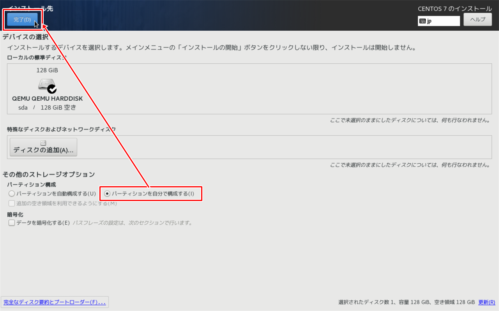Click the small disk icon on ディスクの追加 button

coord(43,142)
